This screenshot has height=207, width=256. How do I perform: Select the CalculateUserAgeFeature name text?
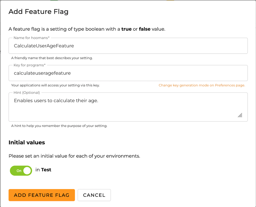44,46
